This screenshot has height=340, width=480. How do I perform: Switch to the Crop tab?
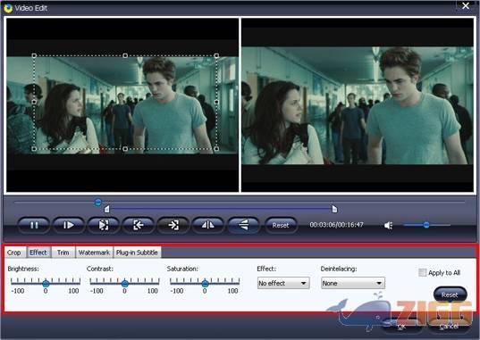tap(14, 253)
